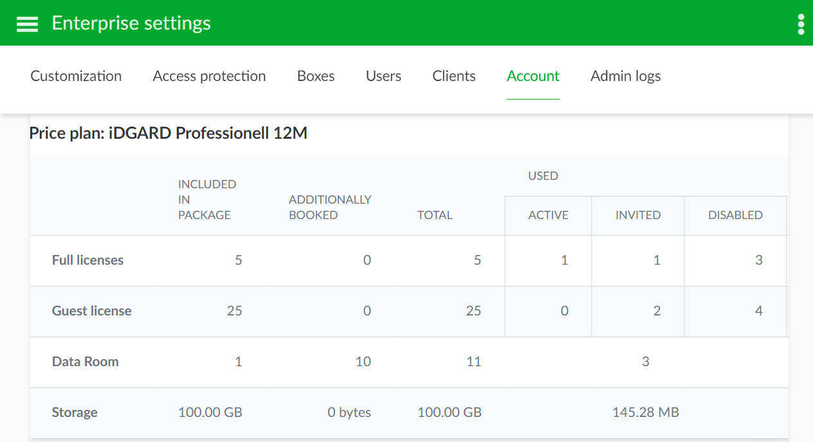The width and height of the screenshot is (813, 442).
Task: Click the Enterprise settings title
Action: click(x=131, y=23)
